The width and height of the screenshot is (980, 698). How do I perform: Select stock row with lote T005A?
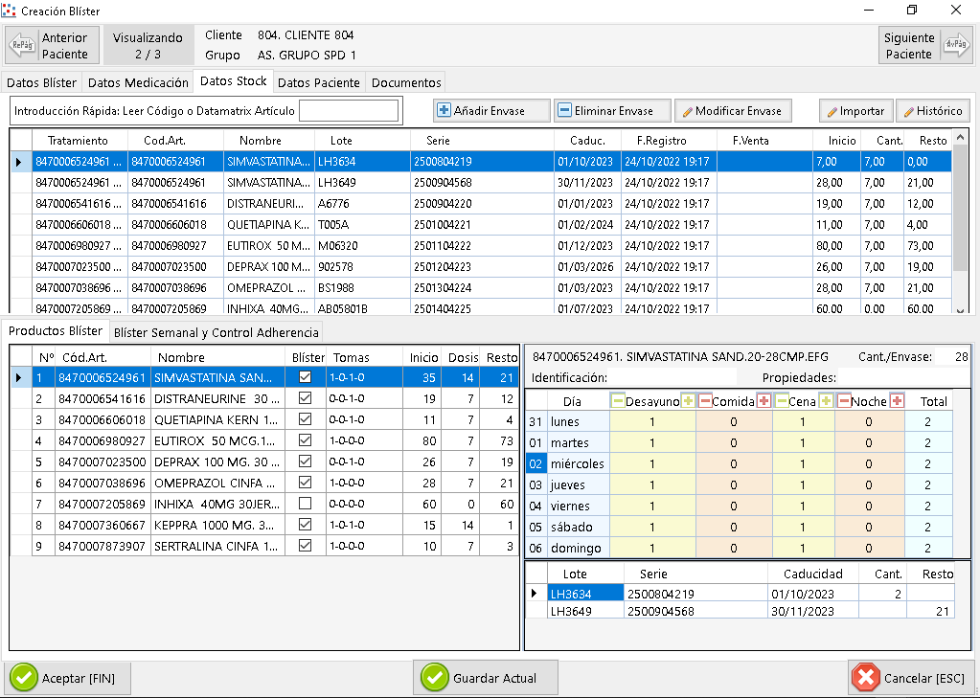click(481, 225)
